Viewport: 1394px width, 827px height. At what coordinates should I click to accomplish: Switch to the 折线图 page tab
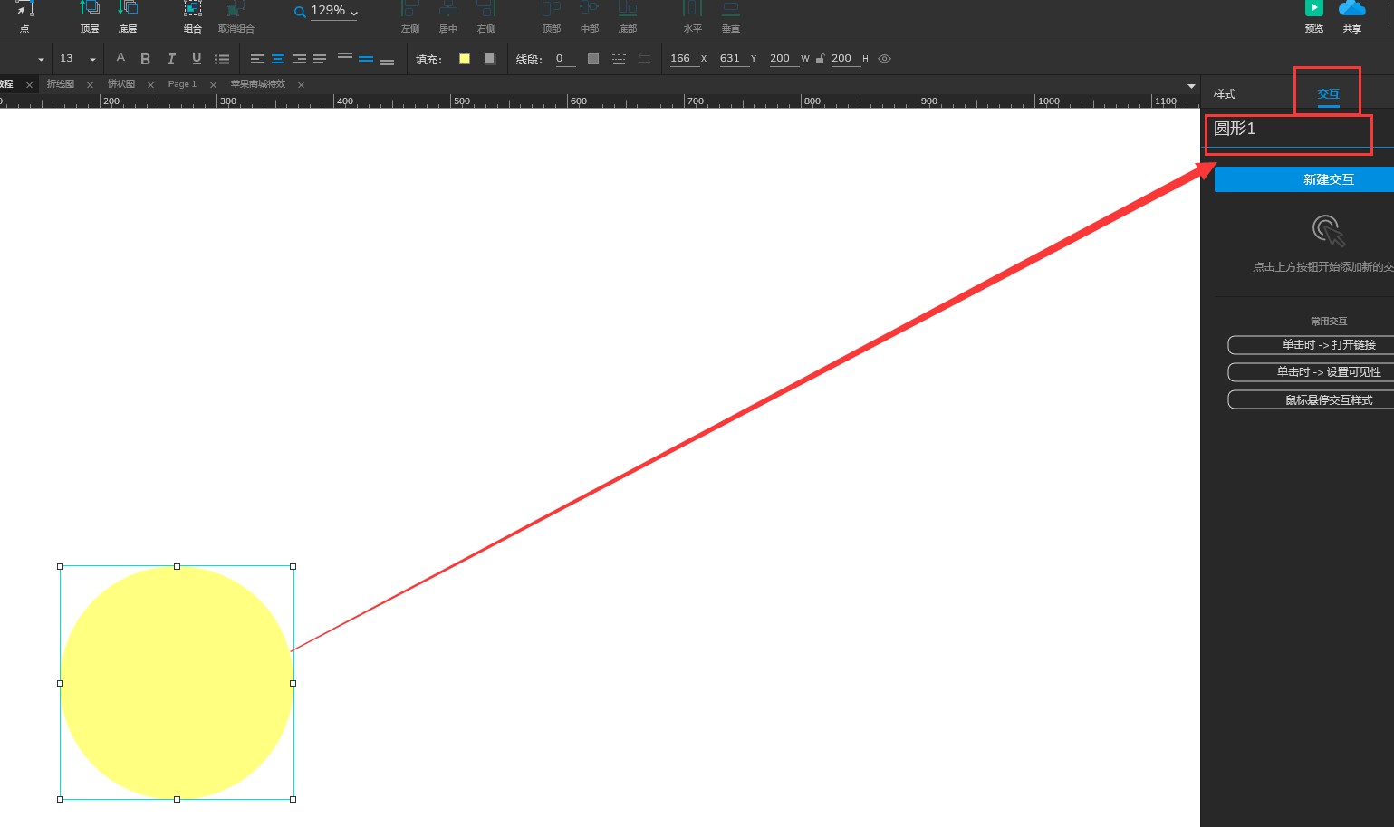61,84
